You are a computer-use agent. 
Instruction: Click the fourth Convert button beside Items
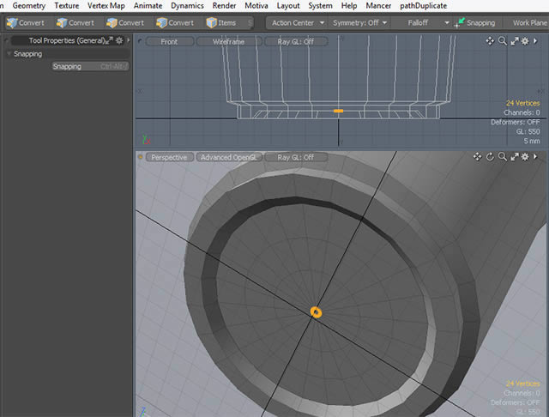175,23
